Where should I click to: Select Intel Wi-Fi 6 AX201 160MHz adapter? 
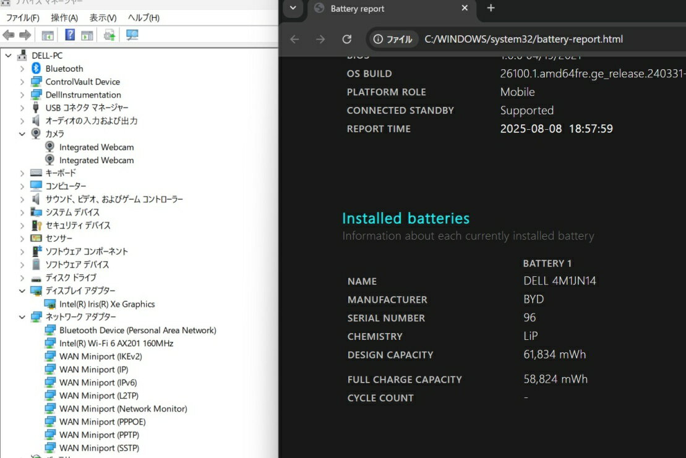pos(116,343)
